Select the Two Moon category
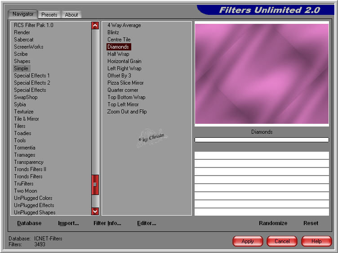 pyautogui.click(x=26, y=191)
